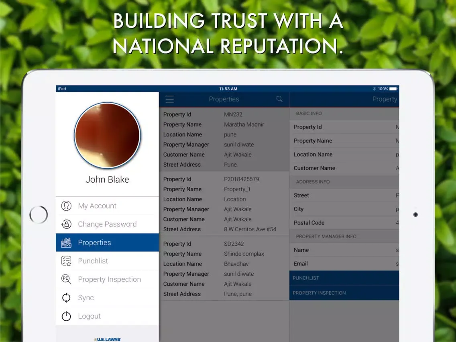Open property ID SD2342
The width and height of the screenshot is (456, 342).
[x=234, y=244]
